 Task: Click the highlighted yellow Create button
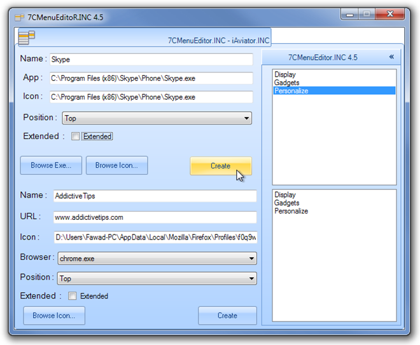coord(221,166)
